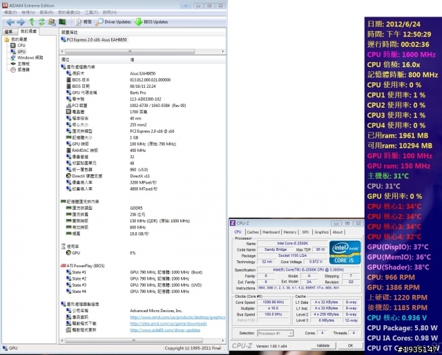Switch to the Graphics tab in CPU-Z
This screenshot has height=355, width=442.
click(321, 232)
